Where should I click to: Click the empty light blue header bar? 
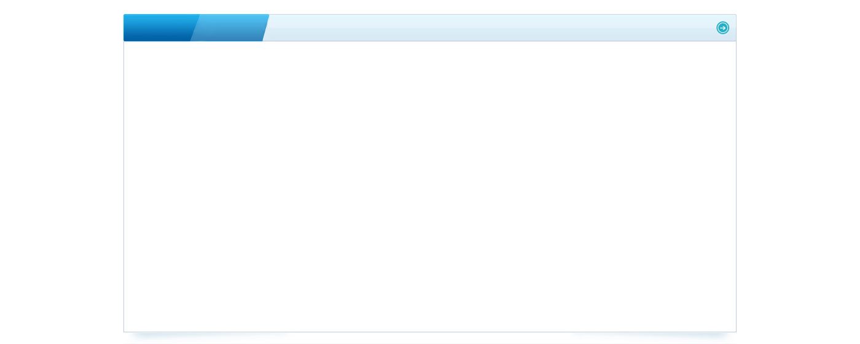[x=490, y=28]
